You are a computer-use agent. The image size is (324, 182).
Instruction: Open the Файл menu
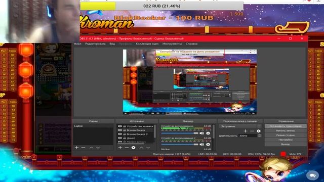pyautogui.click(x=77, y=44)
